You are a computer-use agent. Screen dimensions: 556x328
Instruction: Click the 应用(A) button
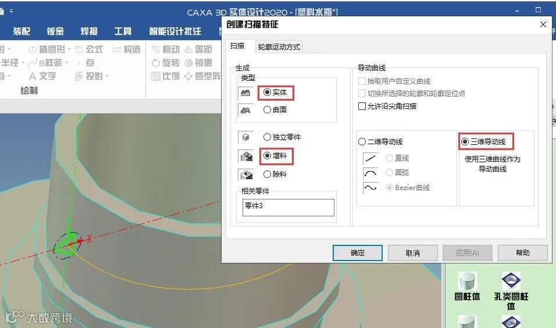tap(468, 253)
